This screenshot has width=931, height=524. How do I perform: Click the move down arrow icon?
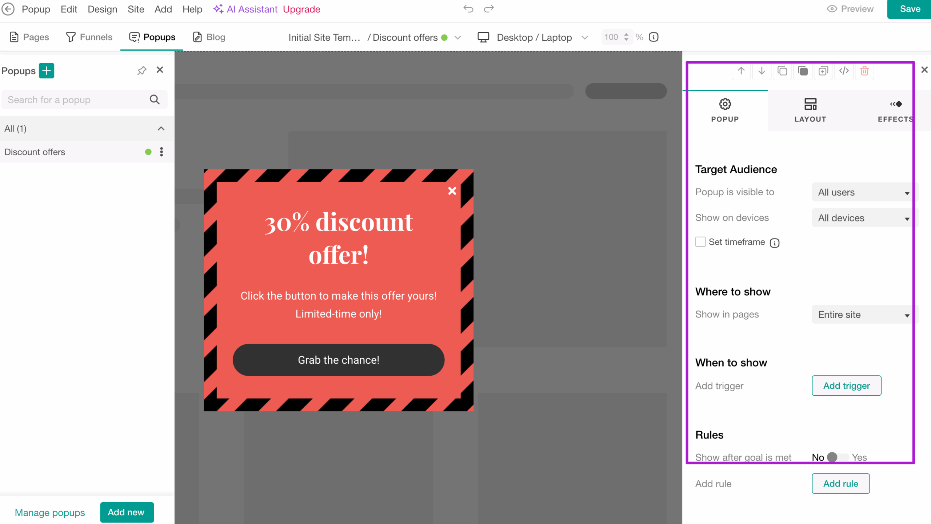[762, 71]
